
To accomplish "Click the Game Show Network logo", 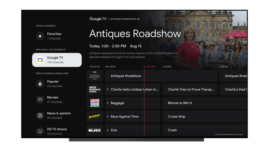I will click(x=95, y=103).
